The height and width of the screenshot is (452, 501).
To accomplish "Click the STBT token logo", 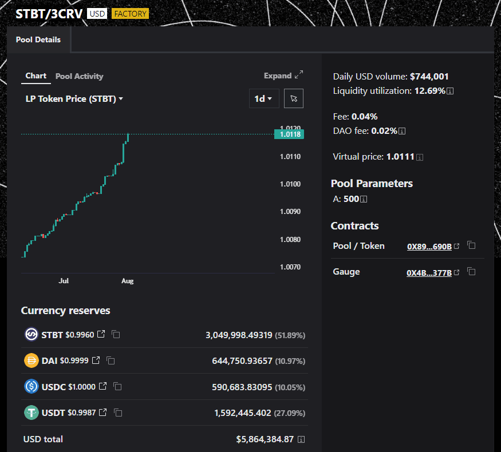I will coord(31,335).
